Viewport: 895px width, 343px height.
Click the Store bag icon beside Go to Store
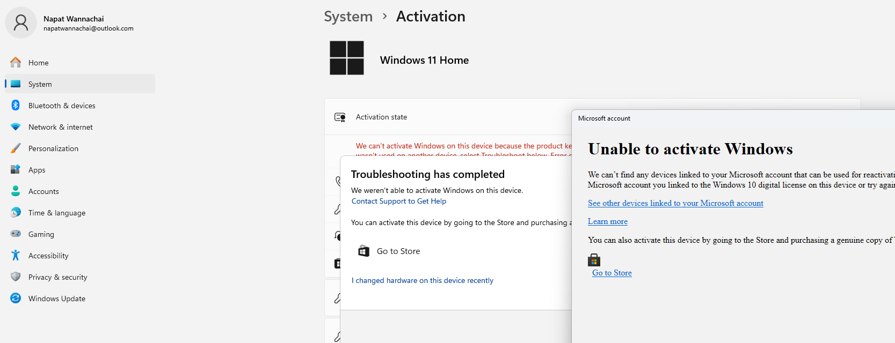pos(363,251)
